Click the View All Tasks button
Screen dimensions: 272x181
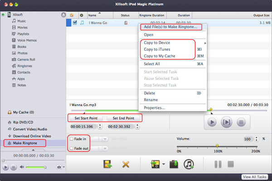tap(254, 177)
